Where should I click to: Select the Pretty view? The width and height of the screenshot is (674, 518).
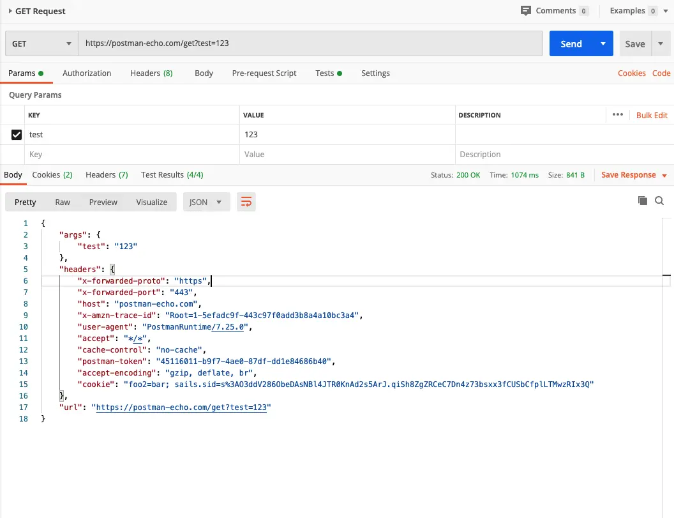(26, 202)
